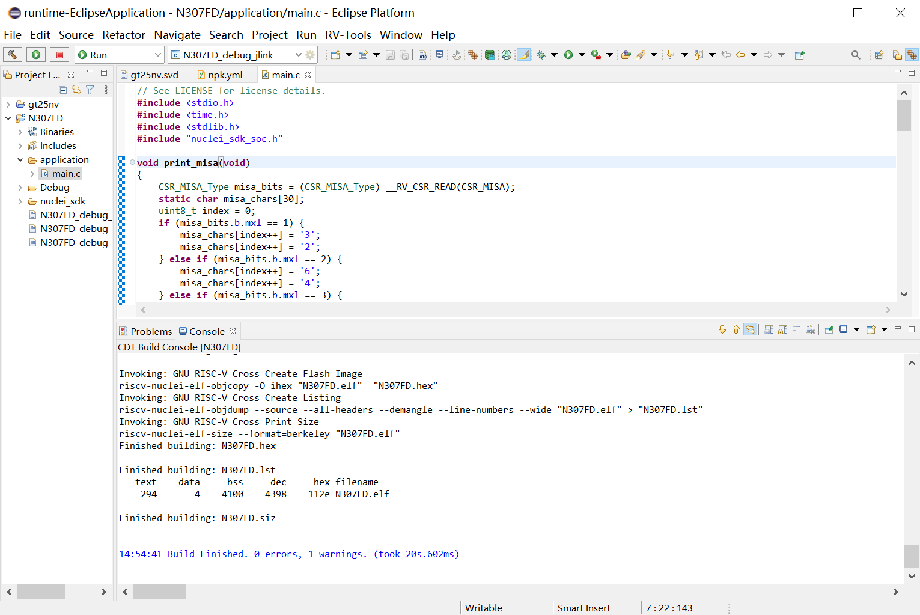Viewport: 920px width, 615px height.
Task: Open the Window menu
Action: pos(401,35)
